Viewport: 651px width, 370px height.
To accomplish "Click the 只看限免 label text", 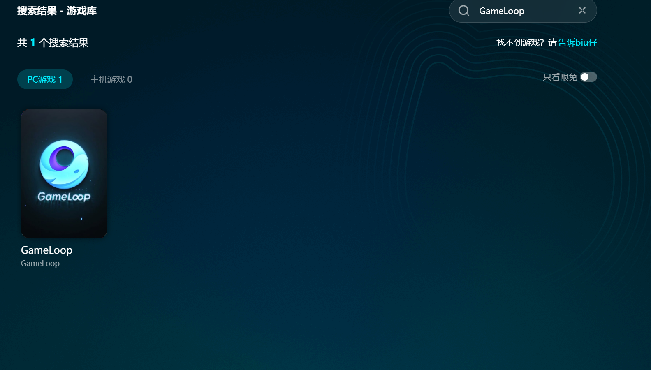I will 560,77.
